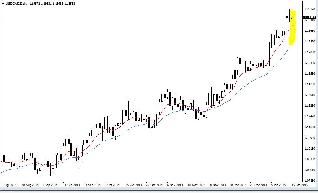
Task: Click the 1.10930 price axis label
Action: [x=310, y=138]
